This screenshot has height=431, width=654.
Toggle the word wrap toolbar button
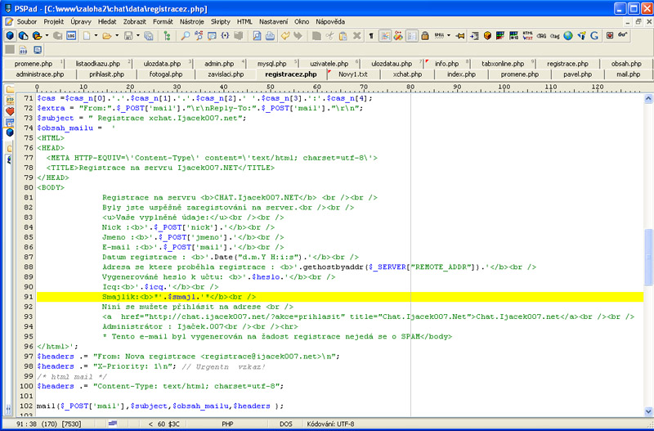[384, 36]
